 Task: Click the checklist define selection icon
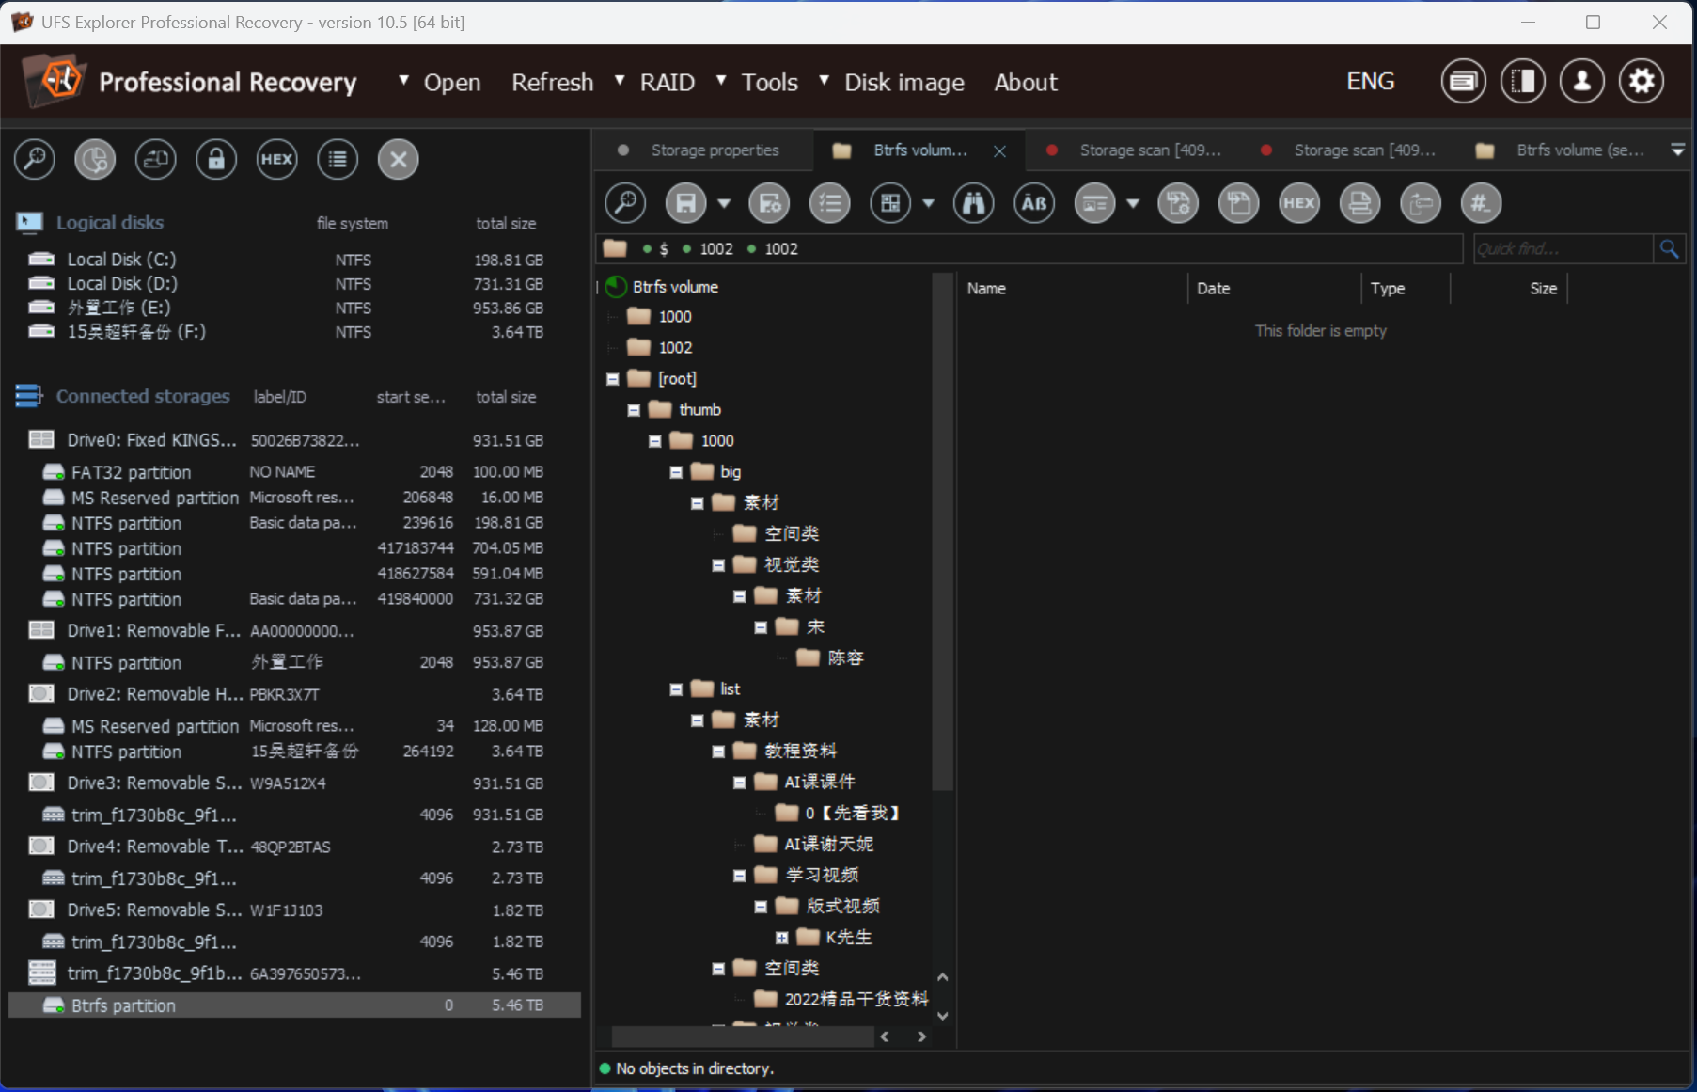point(830,203)
